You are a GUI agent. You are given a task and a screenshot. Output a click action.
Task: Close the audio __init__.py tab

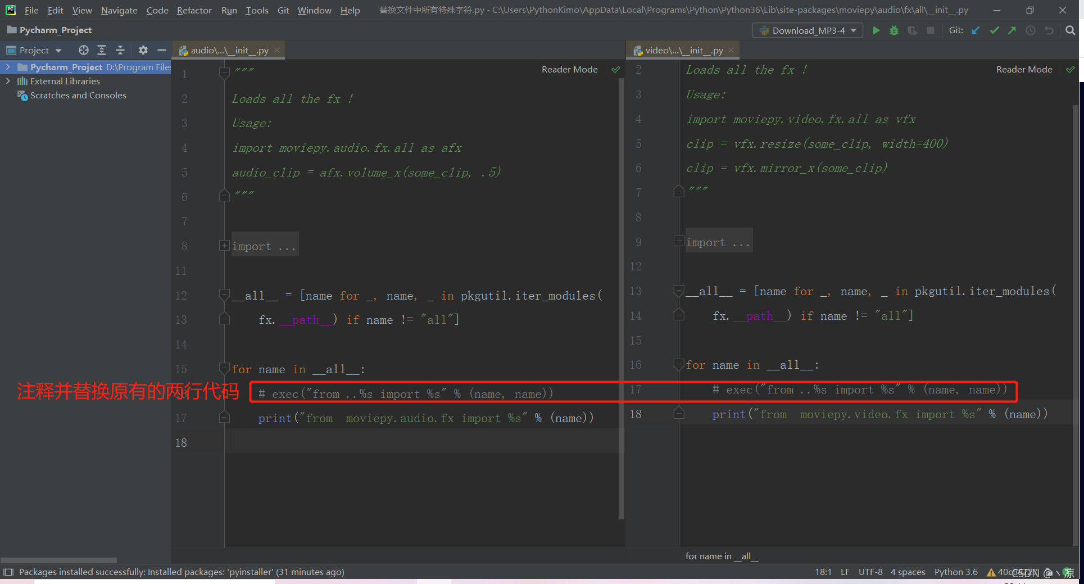(x=277, y=50)
